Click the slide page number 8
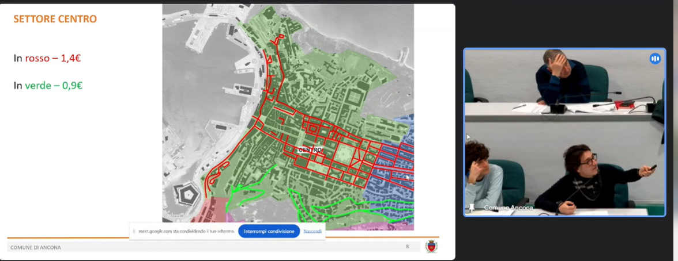This screenshot has width=678, height=261. (x=407, y=247)
